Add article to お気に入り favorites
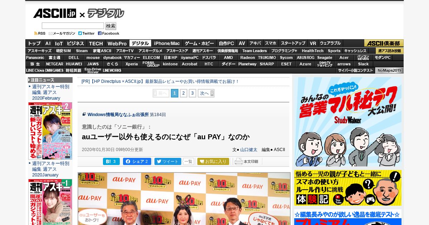Viewport: 429px width, 225px height. pyautogui.click(x=213, y=161)
